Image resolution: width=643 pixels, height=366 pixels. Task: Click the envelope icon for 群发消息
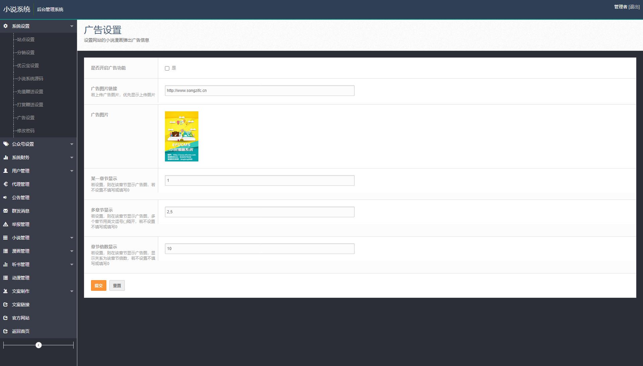(x=6, y=211)
